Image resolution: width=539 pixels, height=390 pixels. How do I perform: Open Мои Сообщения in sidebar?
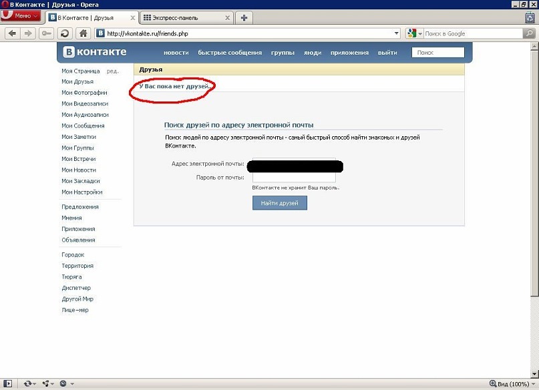tap(83, 126)
